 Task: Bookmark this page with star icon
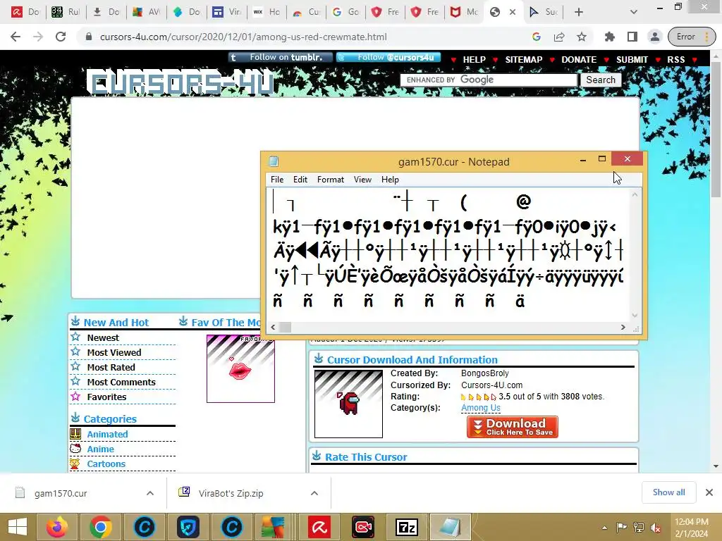coord(582,37)
